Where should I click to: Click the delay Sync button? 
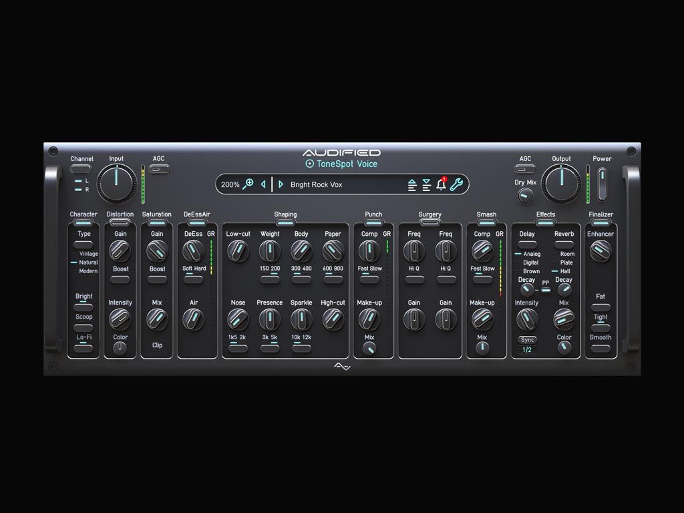coord(527,340)
